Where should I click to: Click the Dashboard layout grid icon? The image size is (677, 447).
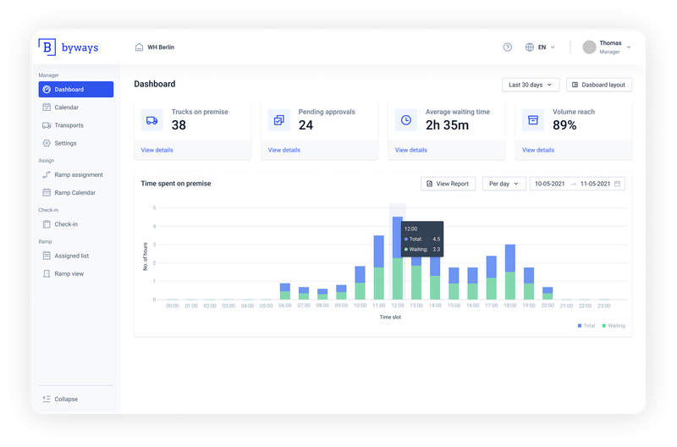(575, 85)
